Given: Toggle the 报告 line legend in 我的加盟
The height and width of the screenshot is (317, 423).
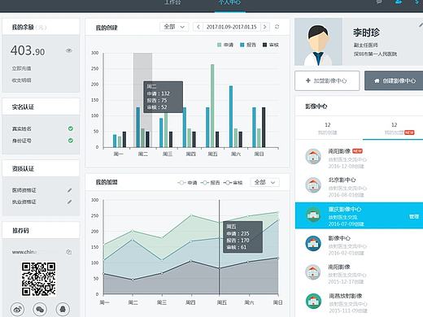Looking at the screenshot, I should 211,183.
